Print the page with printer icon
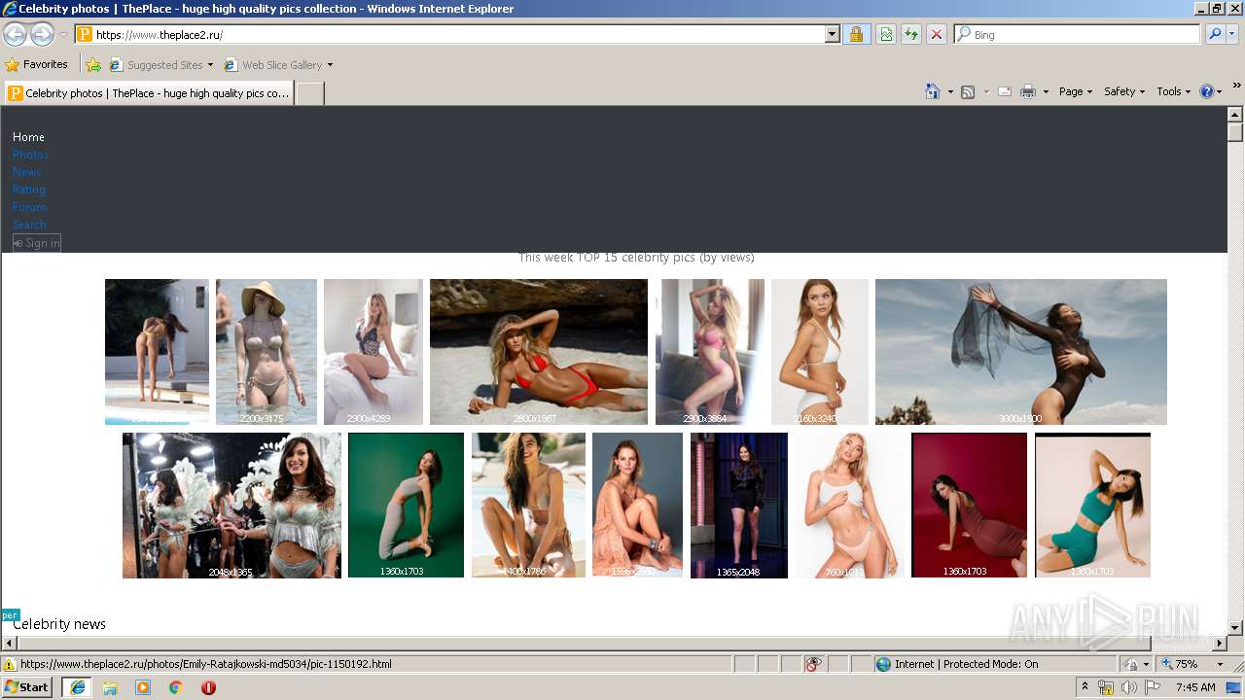This screenshot has height=700, width=1245. click(1028, 91)
